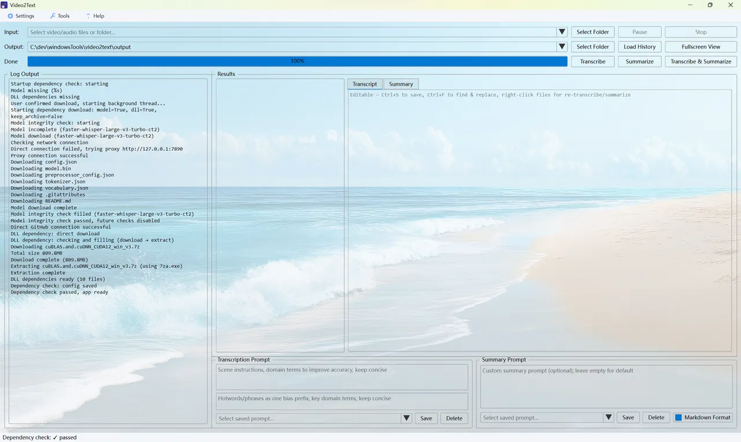741x442 pixels.
Task: Delete the saved transcription prompt
Action: pyautogui.click(x=454, y=418)
